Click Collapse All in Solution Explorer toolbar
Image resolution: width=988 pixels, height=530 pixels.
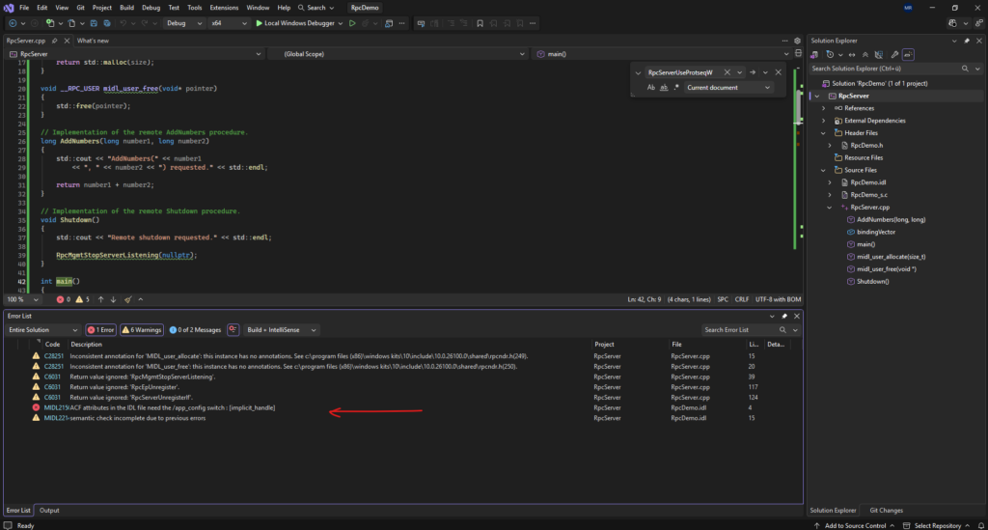tap(865, 55)
